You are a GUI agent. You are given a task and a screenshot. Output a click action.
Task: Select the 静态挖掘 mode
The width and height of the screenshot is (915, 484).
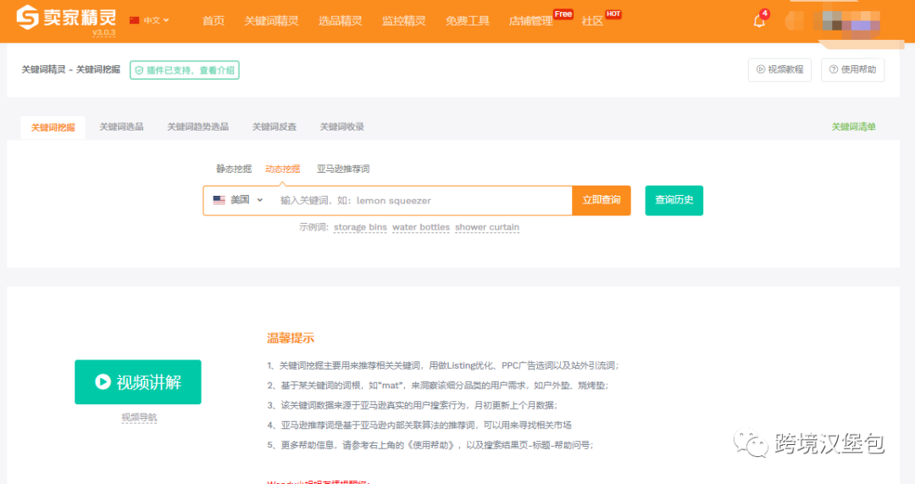click(x=234, y=169)
